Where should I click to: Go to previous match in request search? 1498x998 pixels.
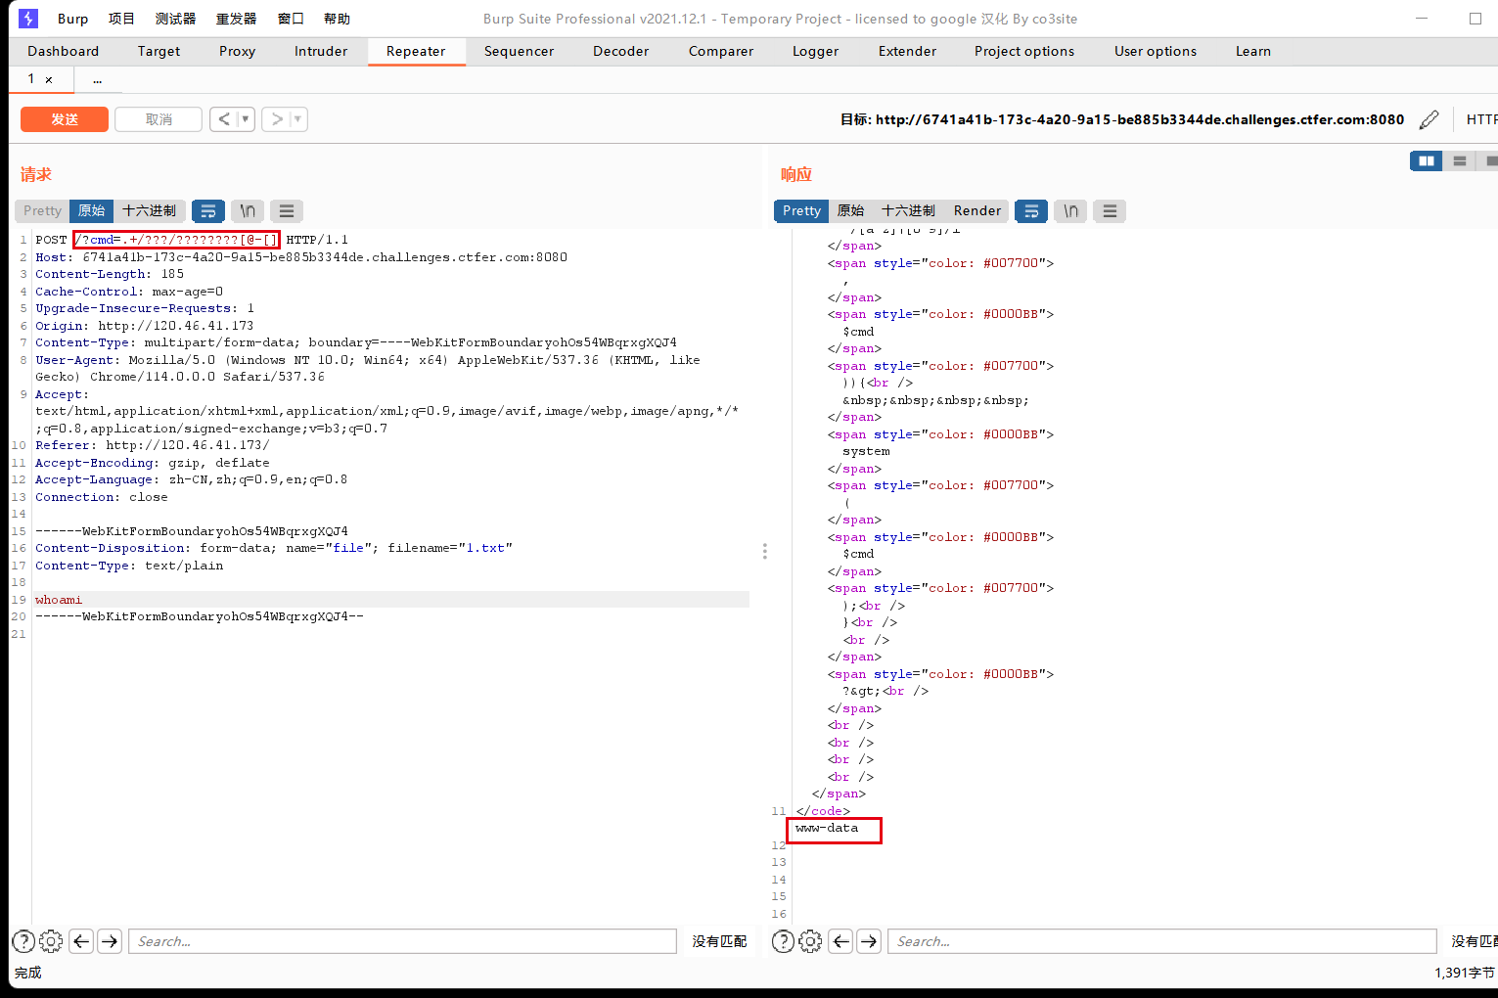point(81,941)
